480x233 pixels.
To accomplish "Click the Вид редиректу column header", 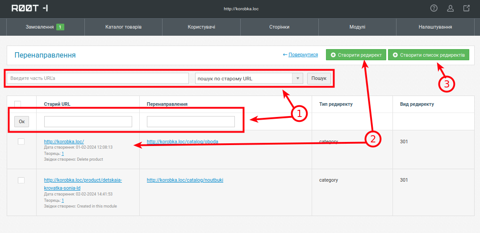I will [417, 104].
